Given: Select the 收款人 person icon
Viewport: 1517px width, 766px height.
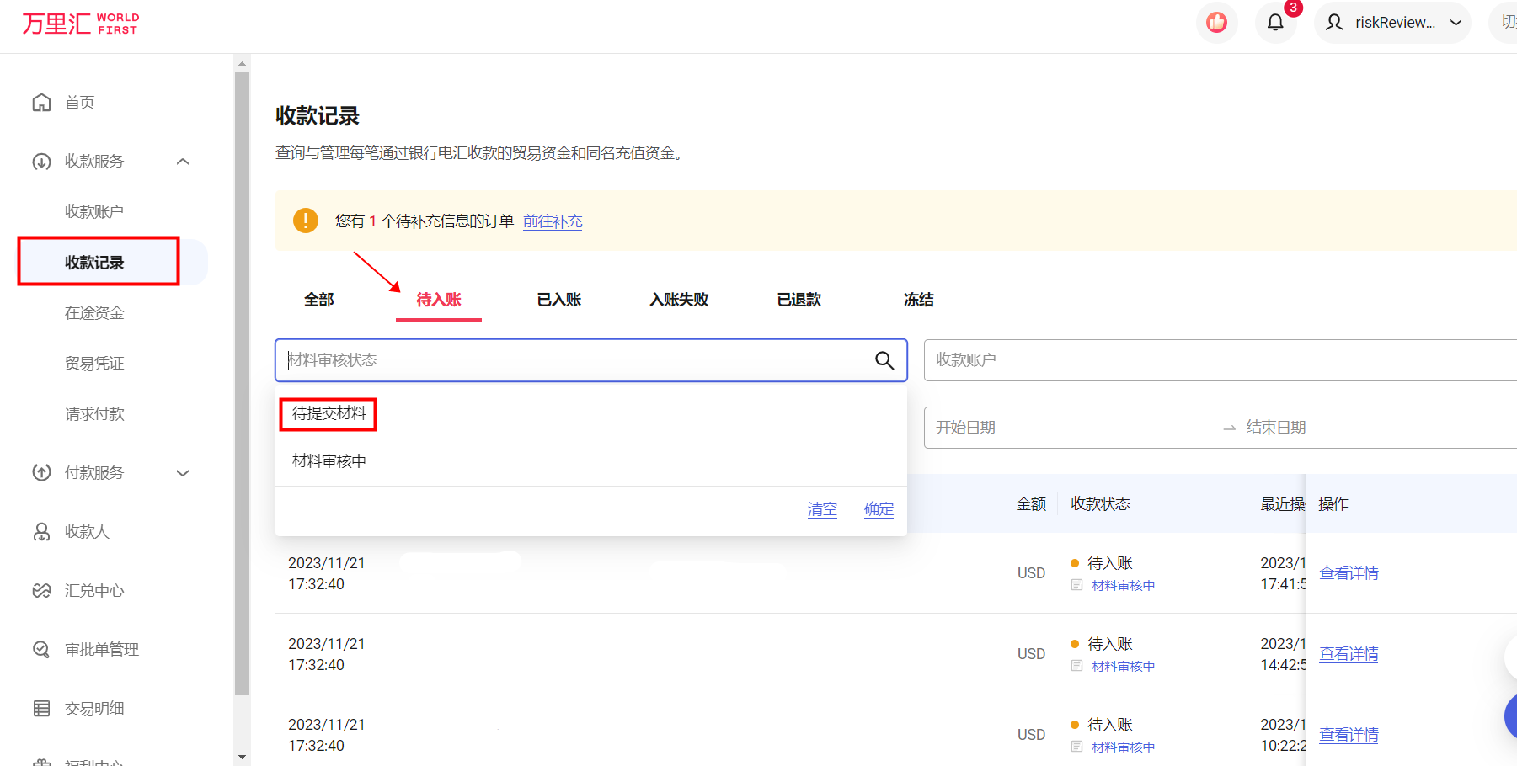Looking at the screenshot, I should click(x=41, y=531).
